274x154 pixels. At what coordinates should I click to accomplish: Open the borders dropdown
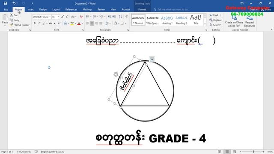[125, 24]
